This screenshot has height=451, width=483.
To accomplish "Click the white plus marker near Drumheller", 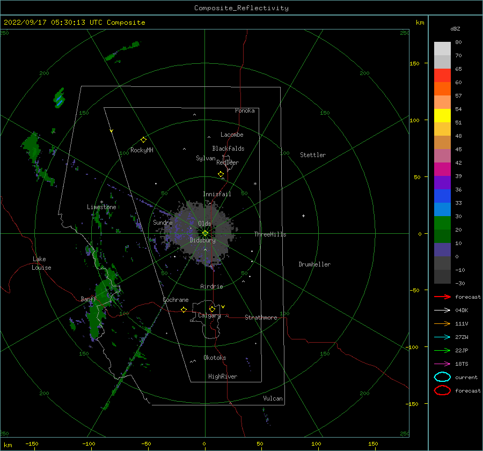I will 303,216.
